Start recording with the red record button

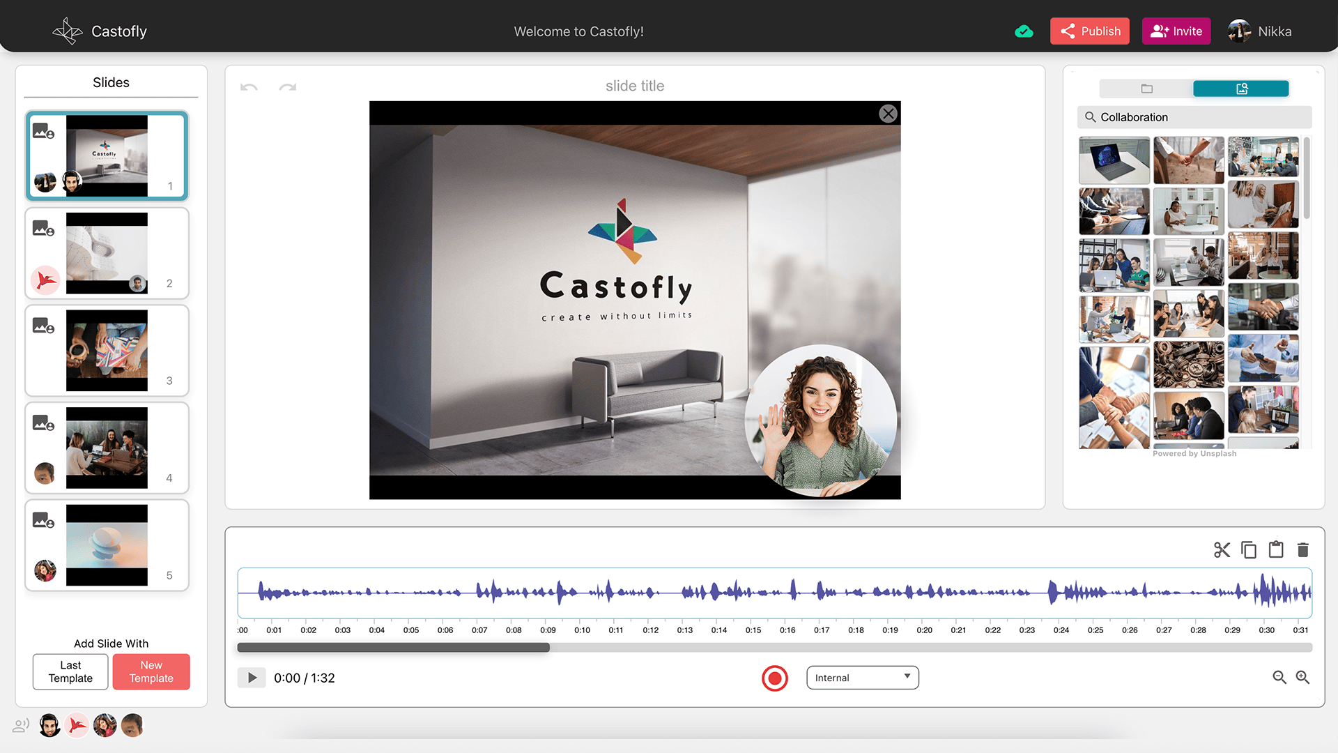click(x=774, y=678)
